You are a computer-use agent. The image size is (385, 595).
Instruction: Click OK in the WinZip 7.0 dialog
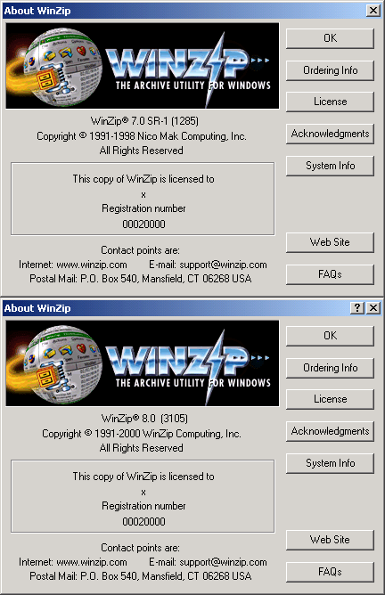point(330,38)
